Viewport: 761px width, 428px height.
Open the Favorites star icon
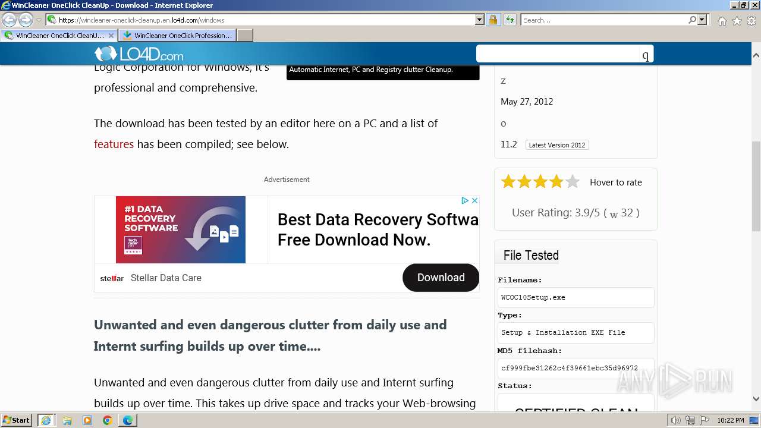[737, 21]
